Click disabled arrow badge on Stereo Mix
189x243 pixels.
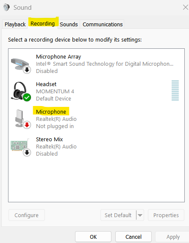tap(27, 153)
